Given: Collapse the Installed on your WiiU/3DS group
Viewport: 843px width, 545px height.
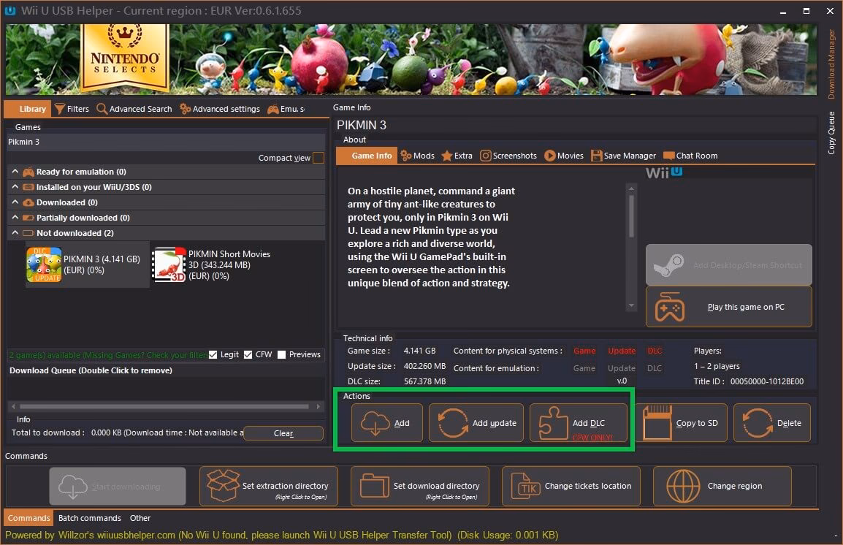Looking at the screenshot, I should tap(15, 186).
